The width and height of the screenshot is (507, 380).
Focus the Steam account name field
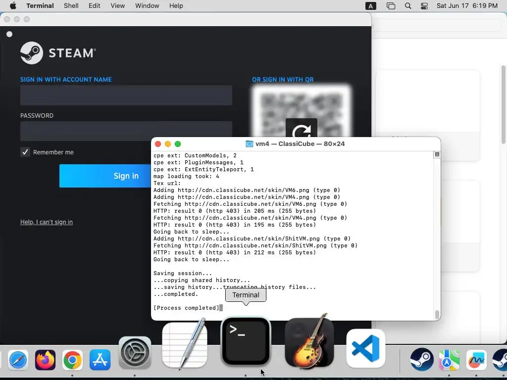pos(126,95)
